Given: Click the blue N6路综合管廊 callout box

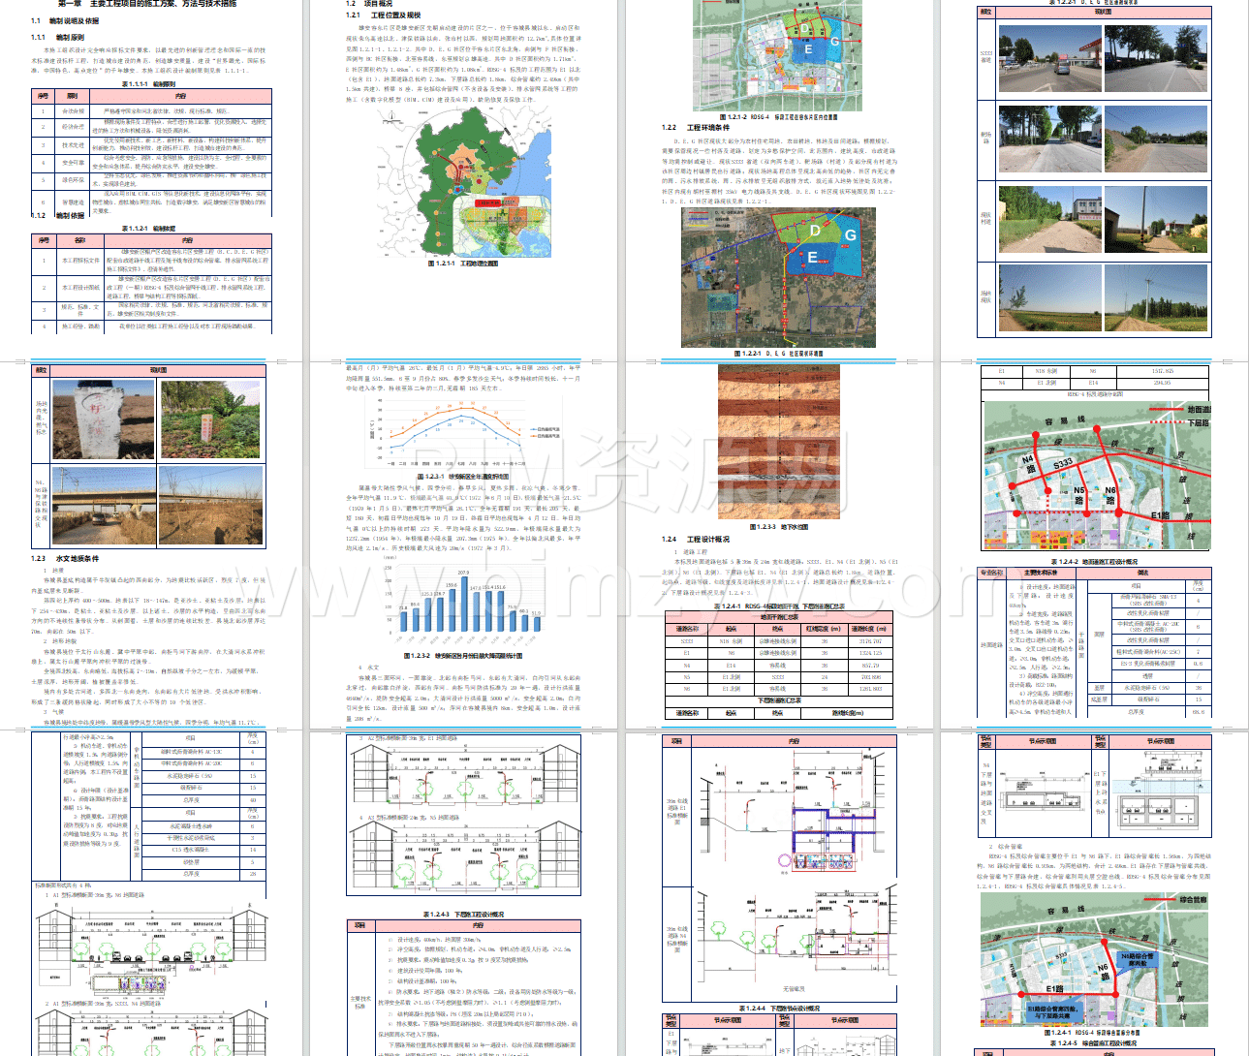Looking at the screenshot, I should pyautogui.click(x=1137, y=959).
